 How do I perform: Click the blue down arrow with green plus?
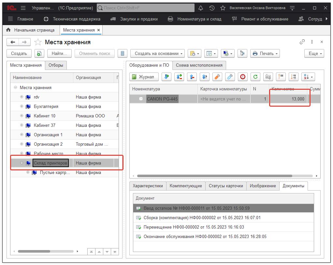tap(166, 77)
